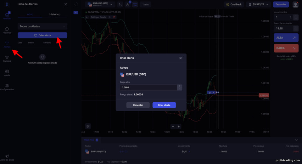Screen dimensions: 302x164
Task: Decrease the Preço alvo value
Action: [180, 89]
